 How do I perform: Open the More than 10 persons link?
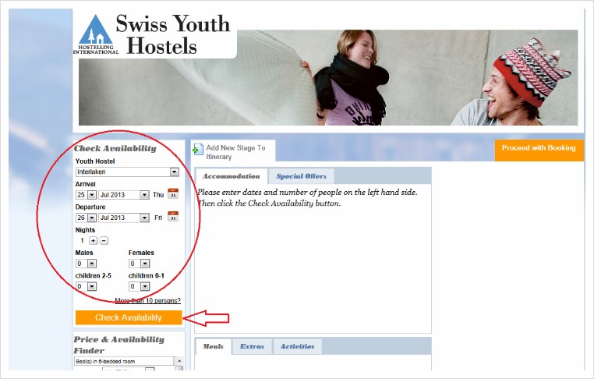148,301
